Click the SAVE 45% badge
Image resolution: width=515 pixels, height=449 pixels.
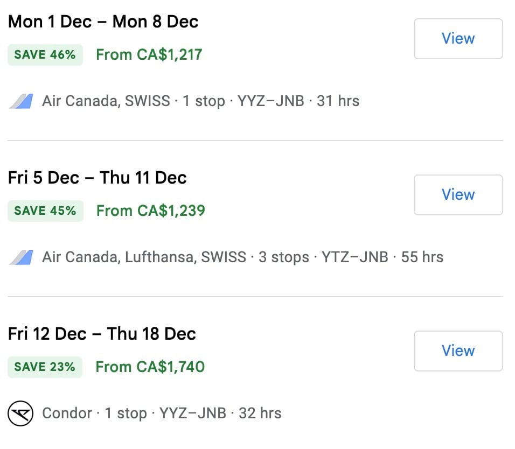[45, 211]
